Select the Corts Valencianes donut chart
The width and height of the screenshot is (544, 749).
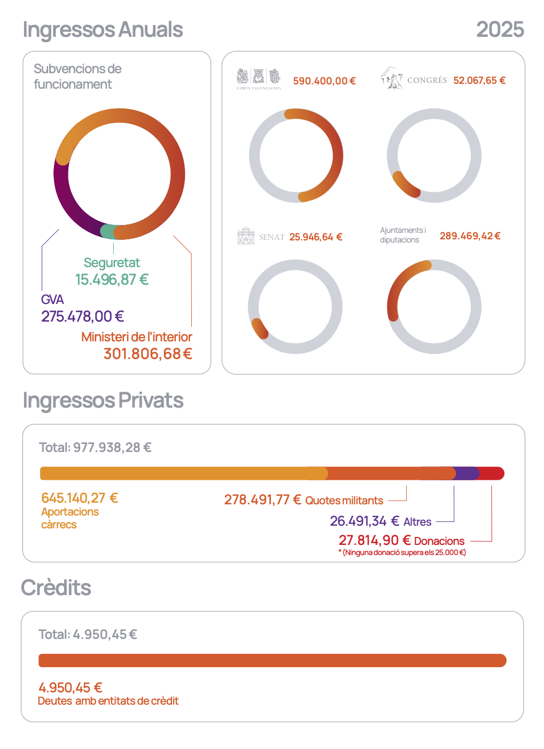tap(296, 155)
